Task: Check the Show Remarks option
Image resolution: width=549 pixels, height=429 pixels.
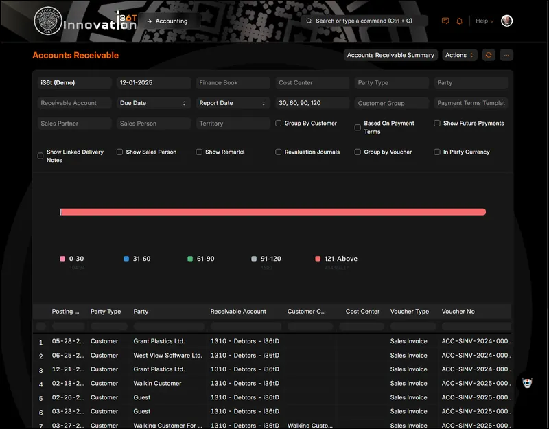Action: click(199, 152)
